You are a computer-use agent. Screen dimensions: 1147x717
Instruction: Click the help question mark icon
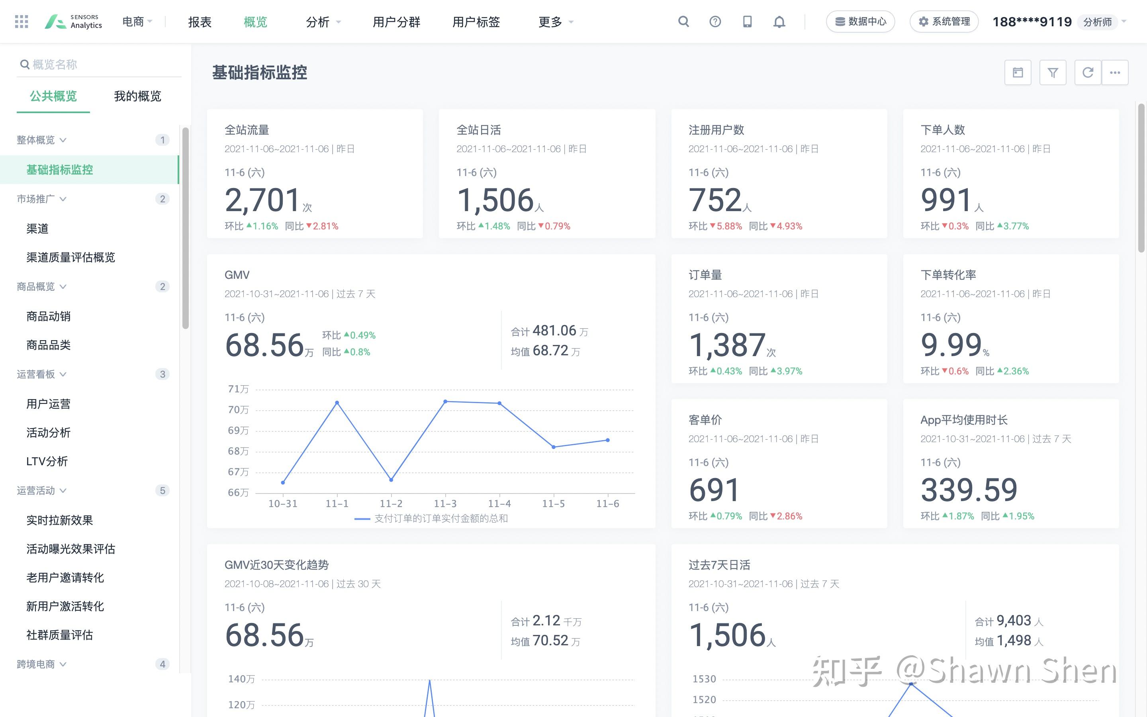(x=715, y=22)
